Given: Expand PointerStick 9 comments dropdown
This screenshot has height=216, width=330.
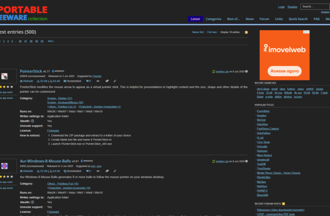Looking at the screenshot, I should tap(89, 81).
